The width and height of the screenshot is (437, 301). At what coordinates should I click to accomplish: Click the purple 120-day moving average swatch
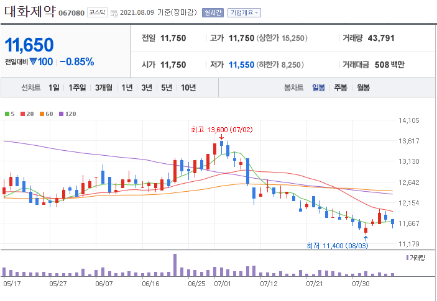click(x=62, y=114)
